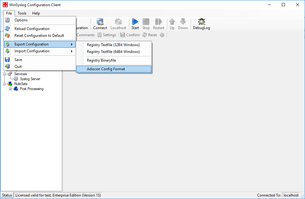Viewport: 305px width, 199px height.
Task: Click the Export Configuration icon
Action: point(7,44)
